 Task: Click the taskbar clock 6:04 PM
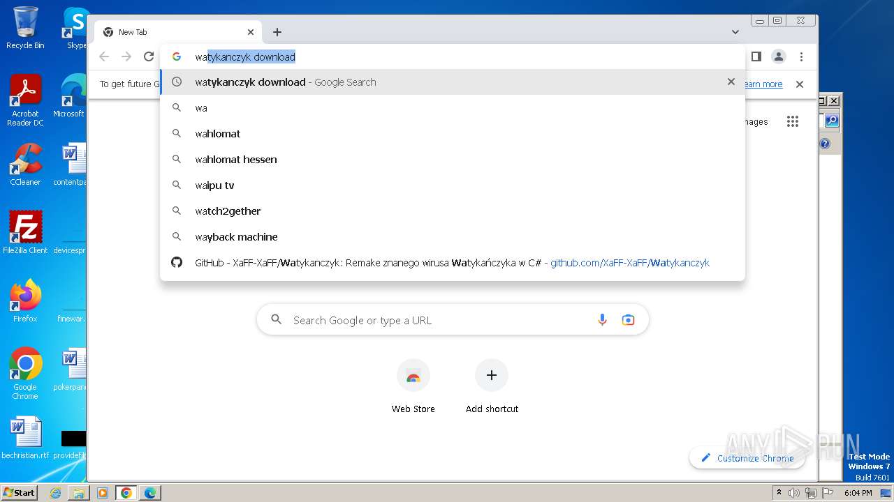coord(858,493)
